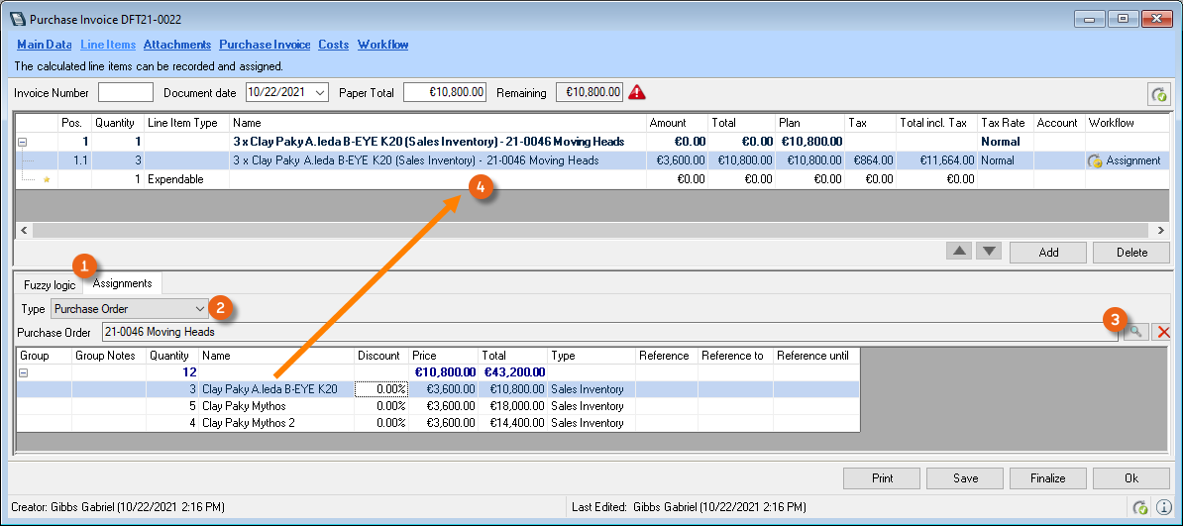Click the Assignment workflow icon in row 1.1
1183x526 pixels.
coord(1095,160)
